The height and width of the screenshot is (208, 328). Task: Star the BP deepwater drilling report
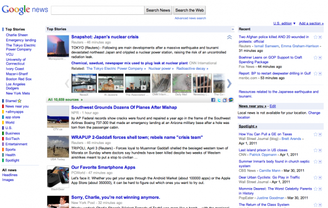tap(316, 73)
